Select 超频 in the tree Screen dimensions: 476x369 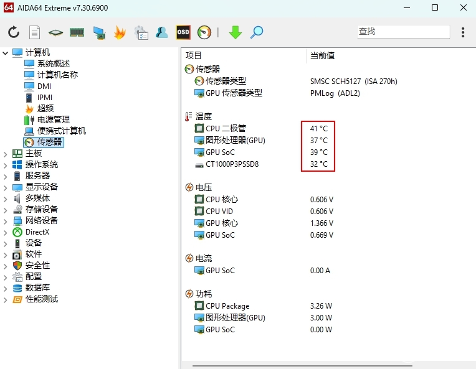pyautogui.click(x=45, y=108)
